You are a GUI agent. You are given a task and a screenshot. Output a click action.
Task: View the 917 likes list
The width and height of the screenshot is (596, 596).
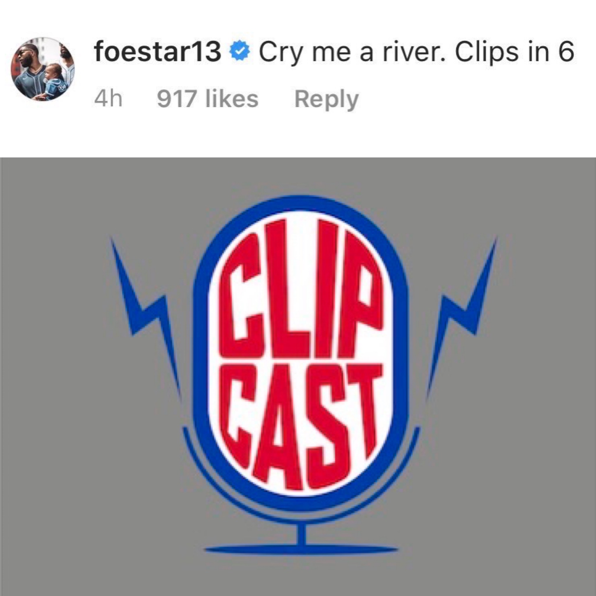[x=207, y=99]
